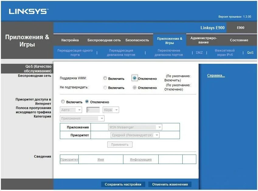Open Межсетевой экран IPv6 subtab
The height and width of the screenshot is (191, 258).
coord(225,53)
